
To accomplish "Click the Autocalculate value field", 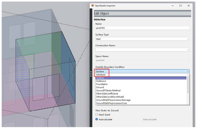I will (x=150, y=119).
